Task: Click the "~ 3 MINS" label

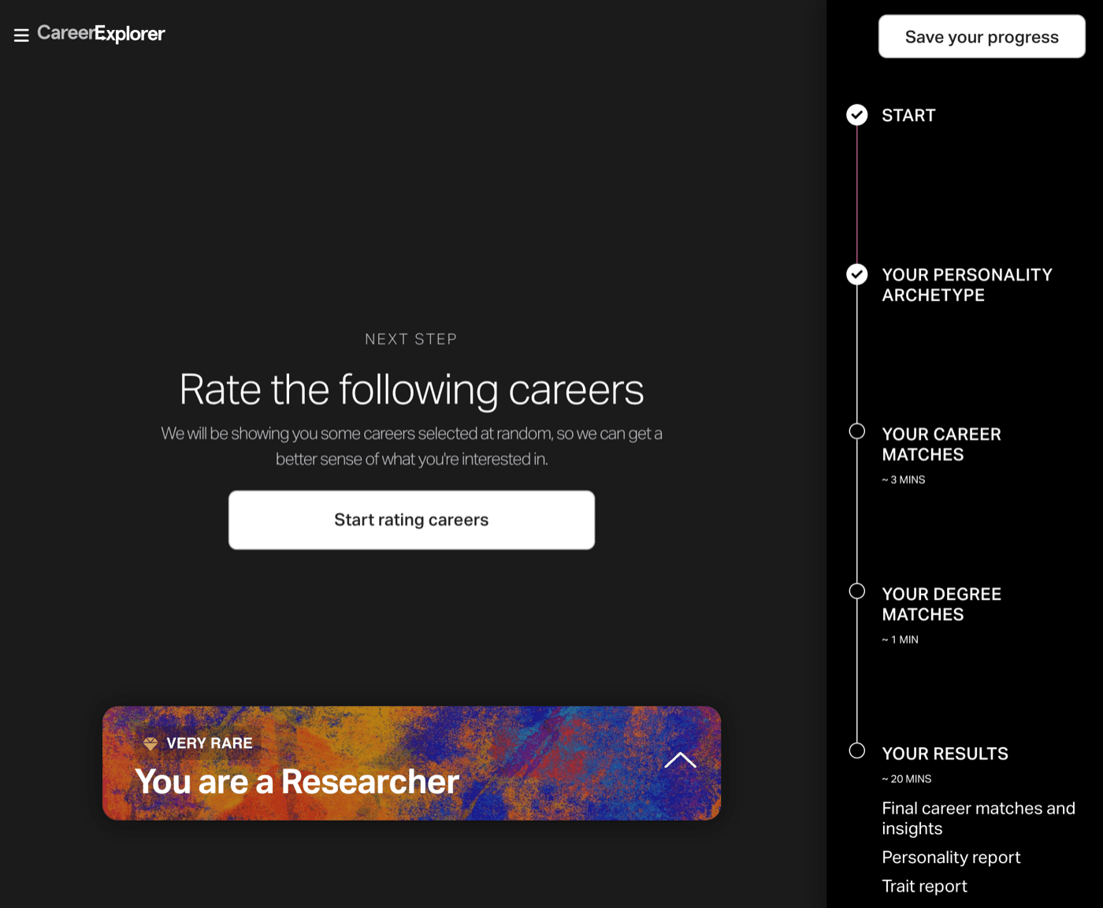Action: pos(903,479)
